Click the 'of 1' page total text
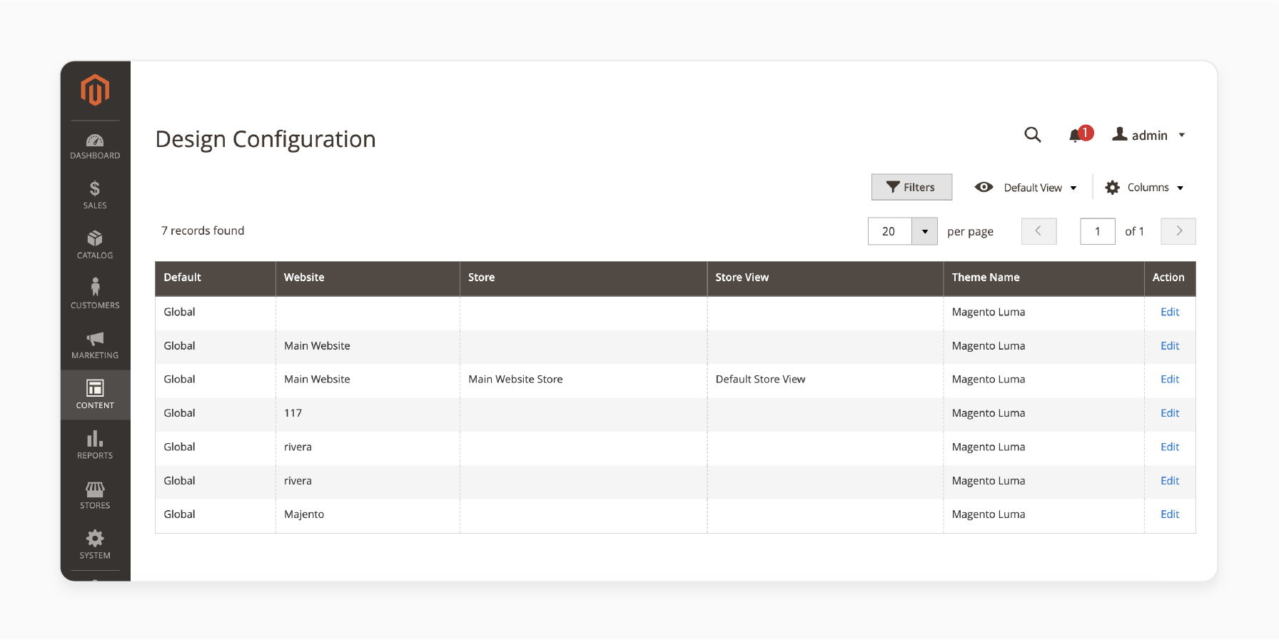The height and width of the screenshot is (640, 1279). [1134, 231]
